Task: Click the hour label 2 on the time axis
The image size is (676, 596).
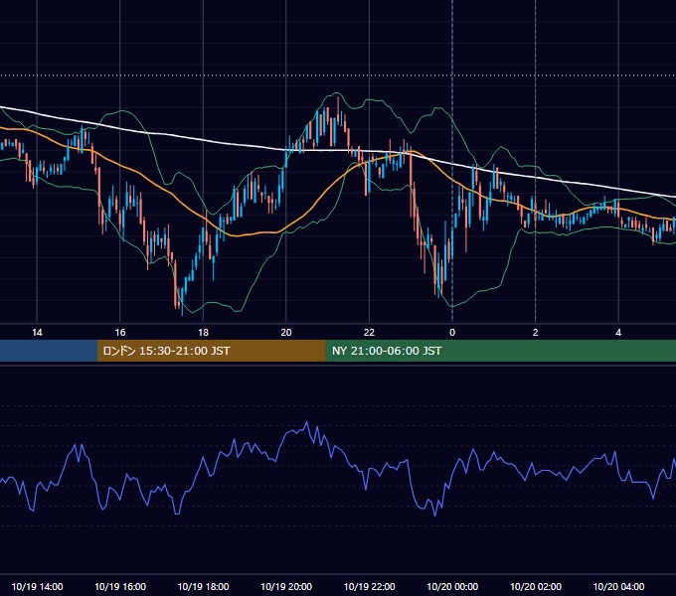Action: coord(536,333)
